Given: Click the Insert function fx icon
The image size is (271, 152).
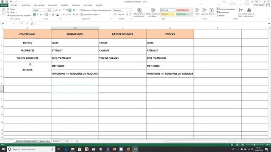Looking at the screenshot, I should click(x=32, y=24).
